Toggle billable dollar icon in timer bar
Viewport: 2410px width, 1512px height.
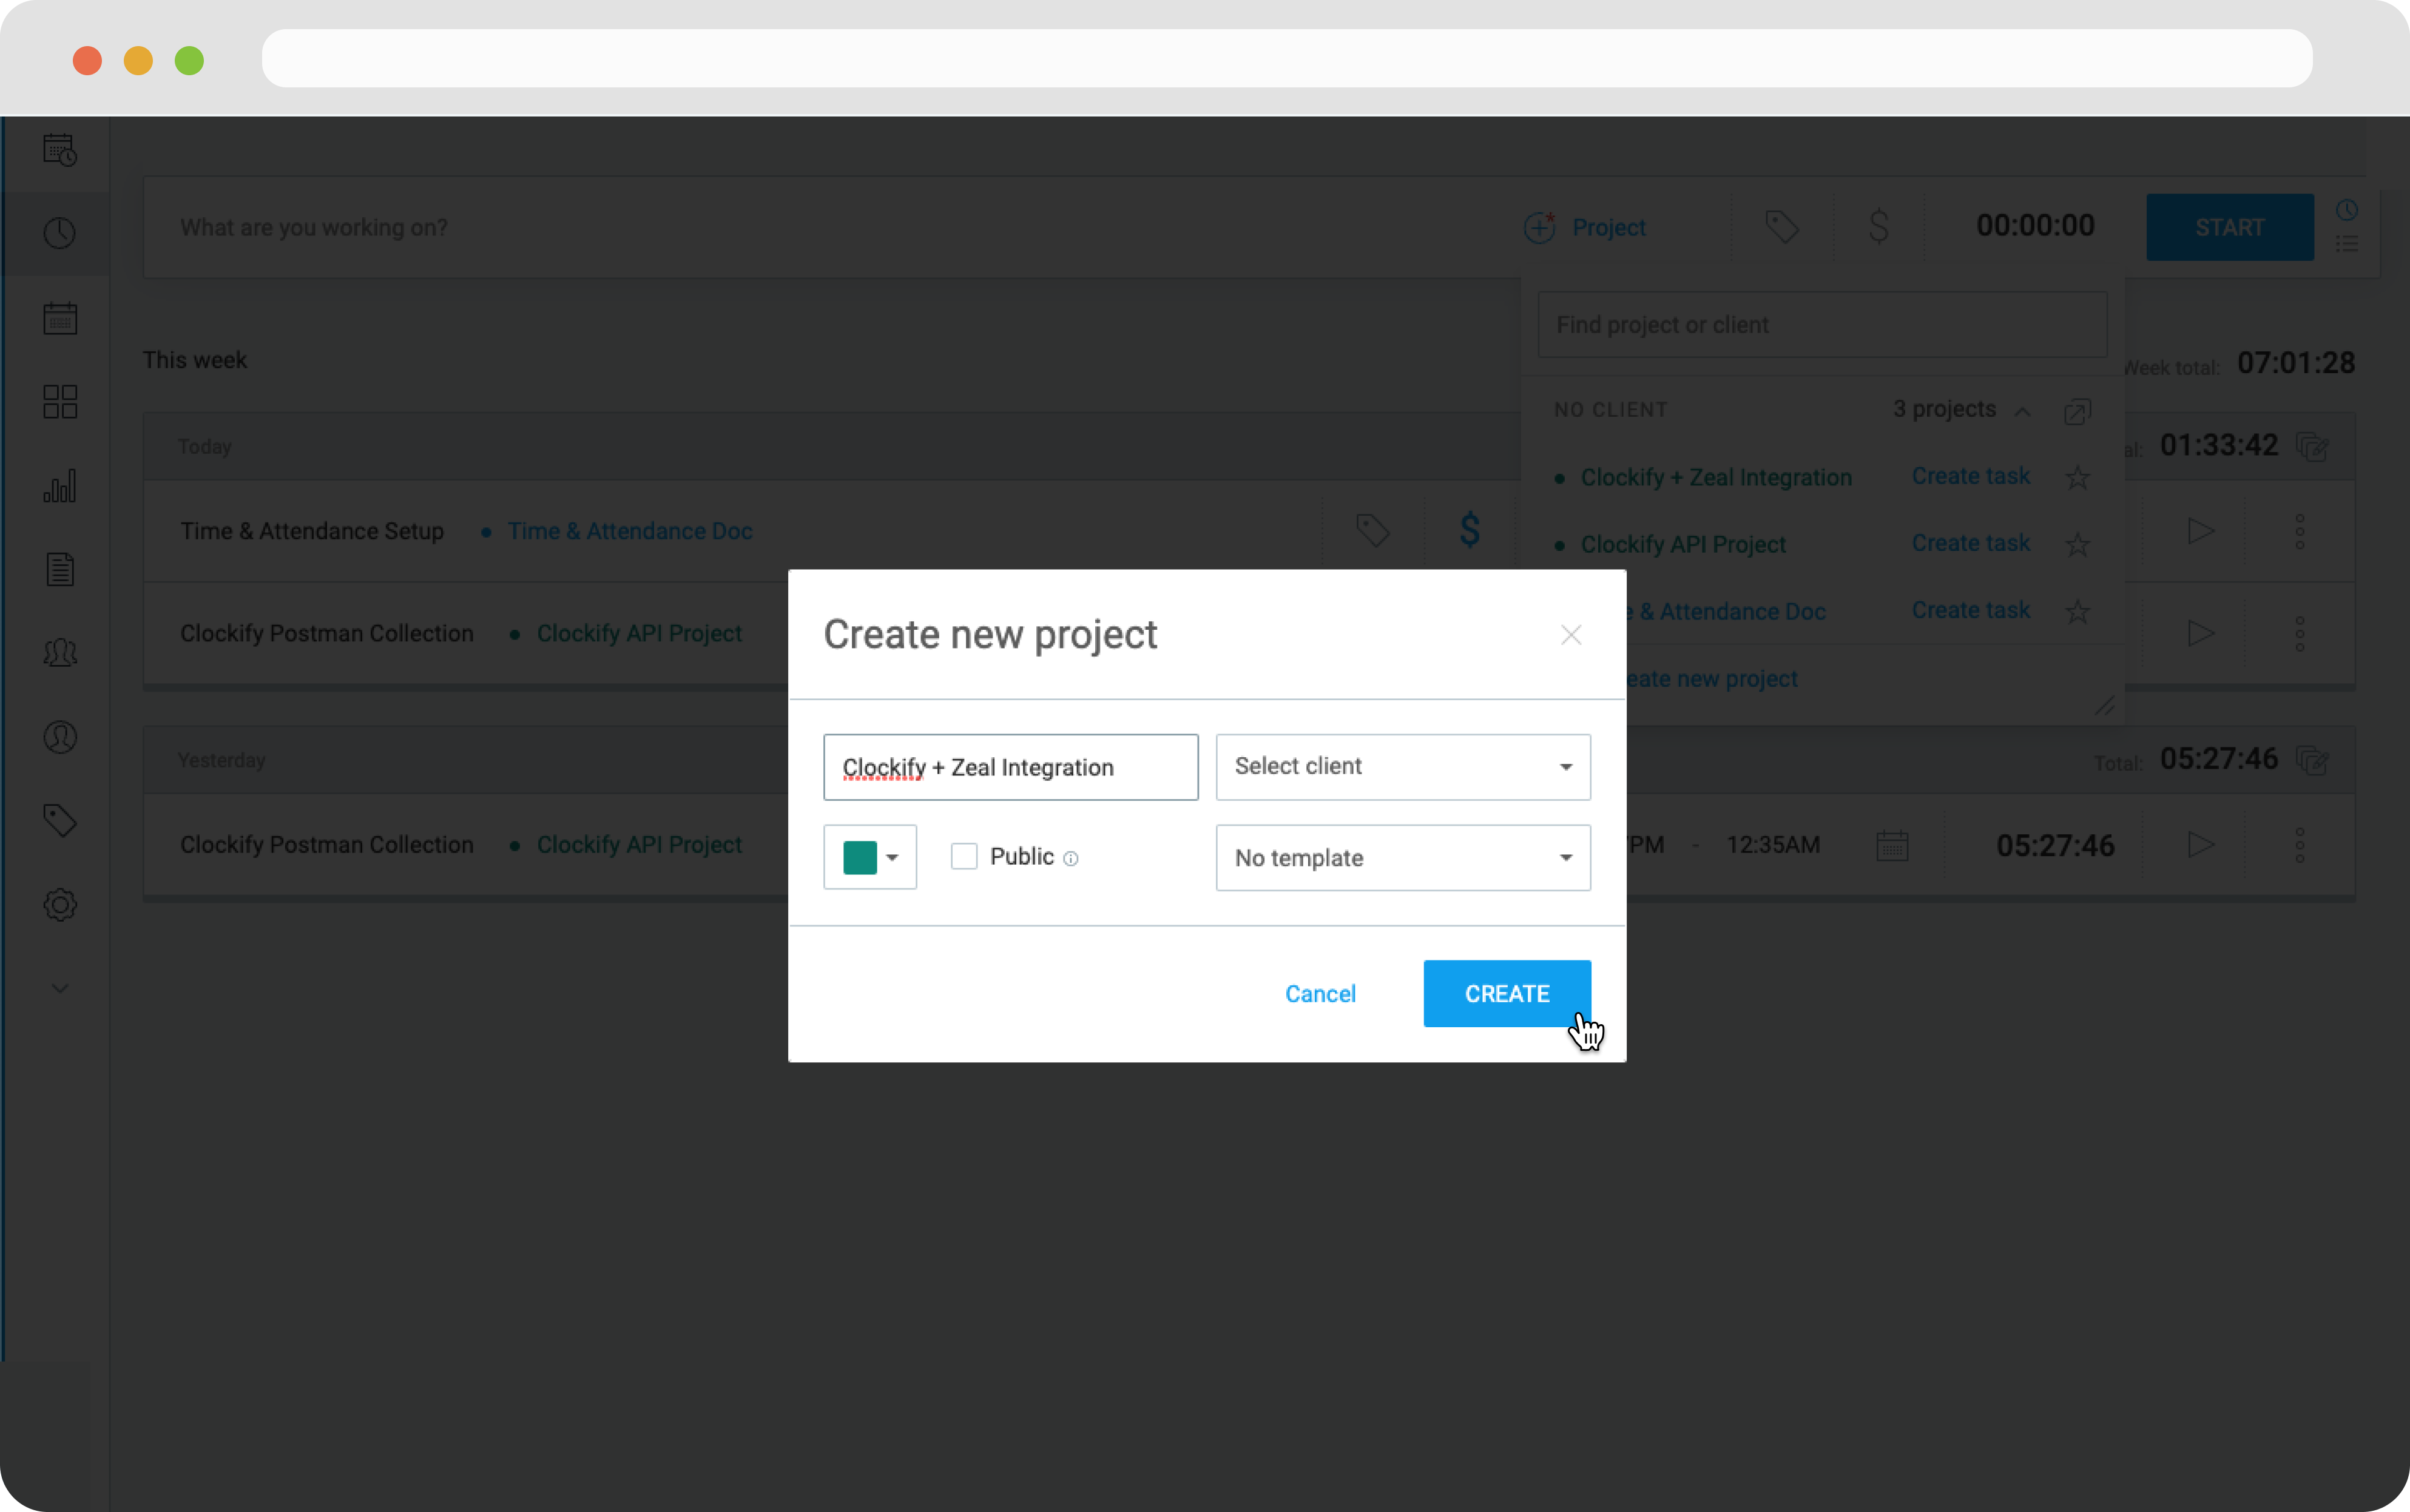point(1879,227)
